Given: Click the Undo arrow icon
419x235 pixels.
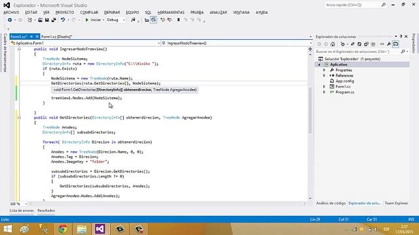Looking at the screenshot, I should (x=63, y=20).
